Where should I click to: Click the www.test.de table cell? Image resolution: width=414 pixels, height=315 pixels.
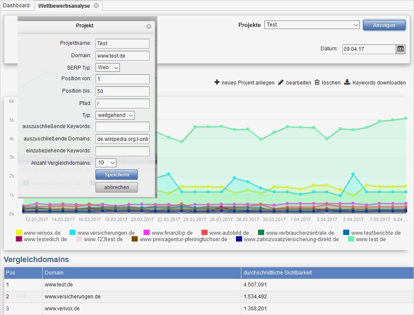click(142, 285)
